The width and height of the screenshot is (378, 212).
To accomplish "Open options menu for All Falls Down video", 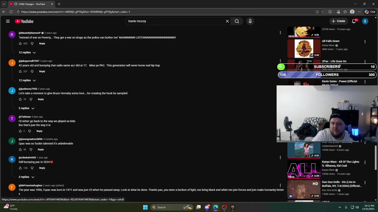I will coord(365,42).
